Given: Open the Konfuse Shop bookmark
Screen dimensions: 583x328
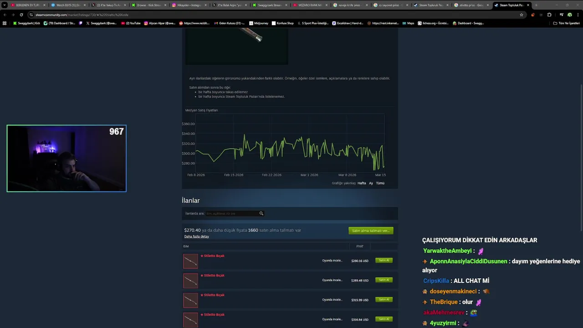Looking at the screenshot, I should pos(283,23).
